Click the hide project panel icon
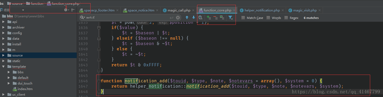The image size is (383, 97). [x=73, y=10]
